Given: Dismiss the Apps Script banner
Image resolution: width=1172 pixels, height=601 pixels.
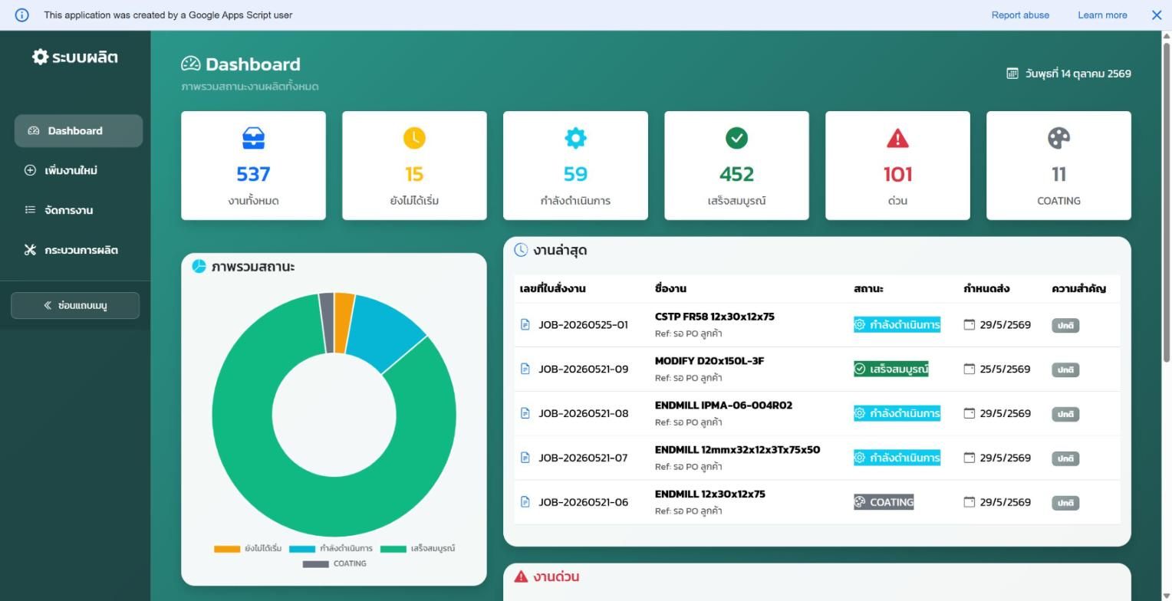Looking at the screenshot, I should 1157,15.
